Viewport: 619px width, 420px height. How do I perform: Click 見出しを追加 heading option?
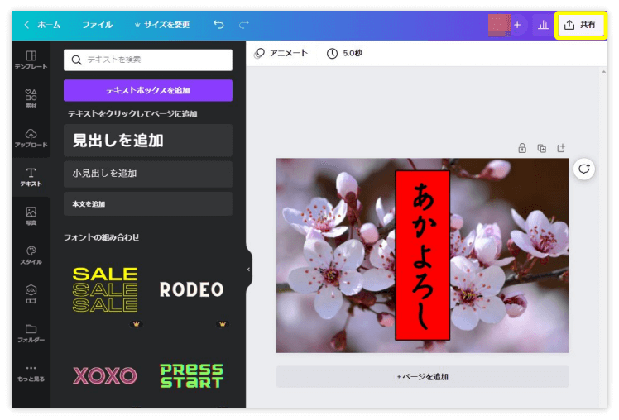pyautogui.click(x=148, y=141)
